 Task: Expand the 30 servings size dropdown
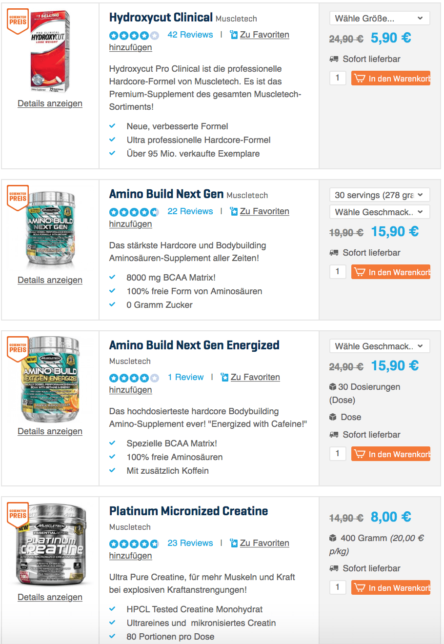click(380, 195)
